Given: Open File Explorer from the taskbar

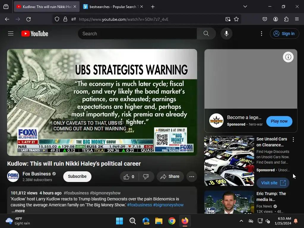Looking at the screenshot, I should [159, 221].
